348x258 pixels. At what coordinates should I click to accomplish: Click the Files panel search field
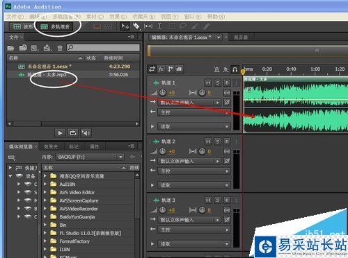[103, 48]
